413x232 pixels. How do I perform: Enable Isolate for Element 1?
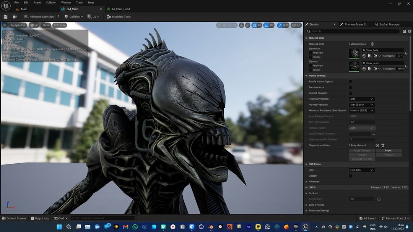point(311,70)
